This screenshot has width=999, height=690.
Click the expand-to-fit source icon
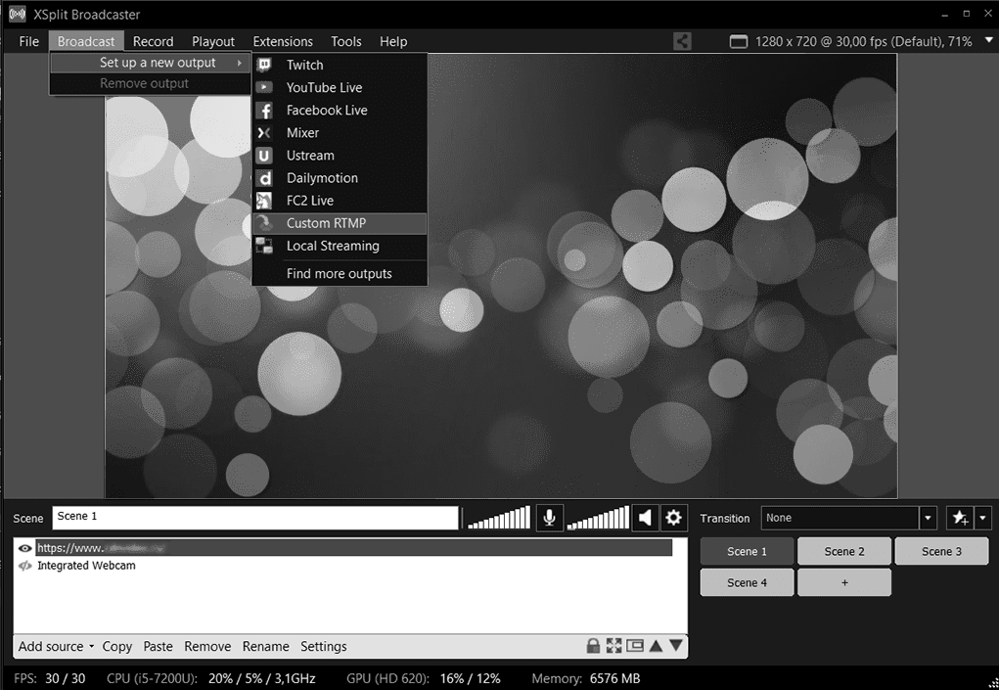coord(613,646)
